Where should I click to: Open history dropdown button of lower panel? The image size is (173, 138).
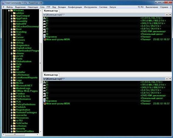point(170,79)
